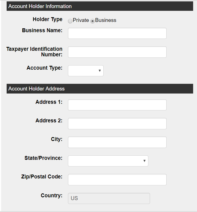Click the "Taxpayer Identification Number:" label text
This screenshot has height=212, width=197.
(x=35, y=52)
